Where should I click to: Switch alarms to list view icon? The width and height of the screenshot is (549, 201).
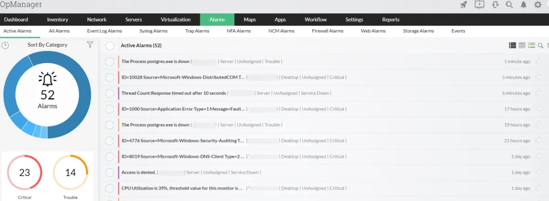tap(512, 45)
